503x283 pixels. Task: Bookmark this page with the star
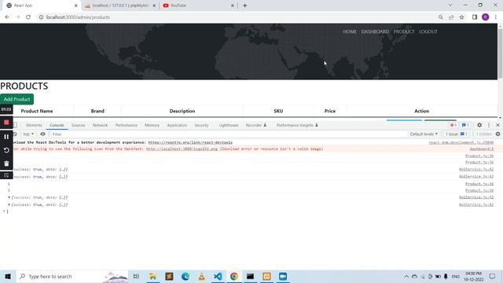coord(462,17)
